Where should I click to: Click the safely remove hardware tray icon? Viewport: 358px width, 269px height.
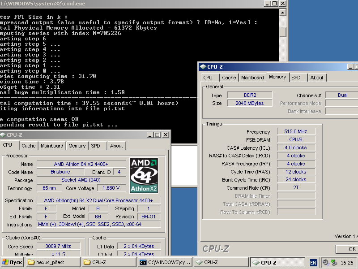(334, 262)
